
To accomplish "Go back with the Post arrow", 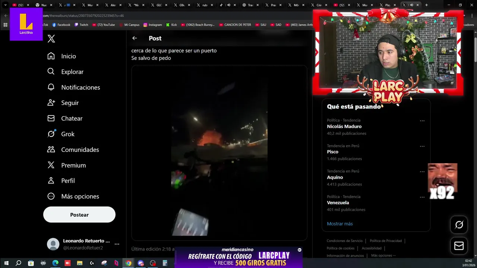I will 135,38.
